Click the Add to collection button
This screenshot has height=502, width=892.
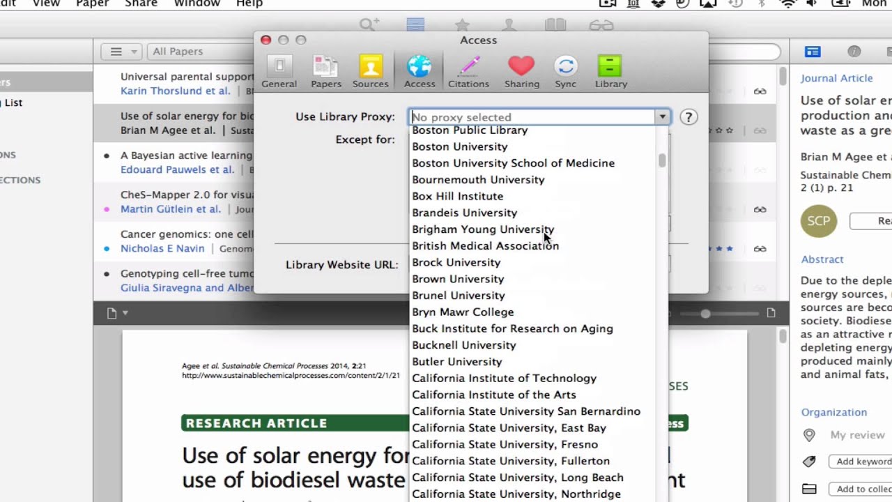pos(861,489)
